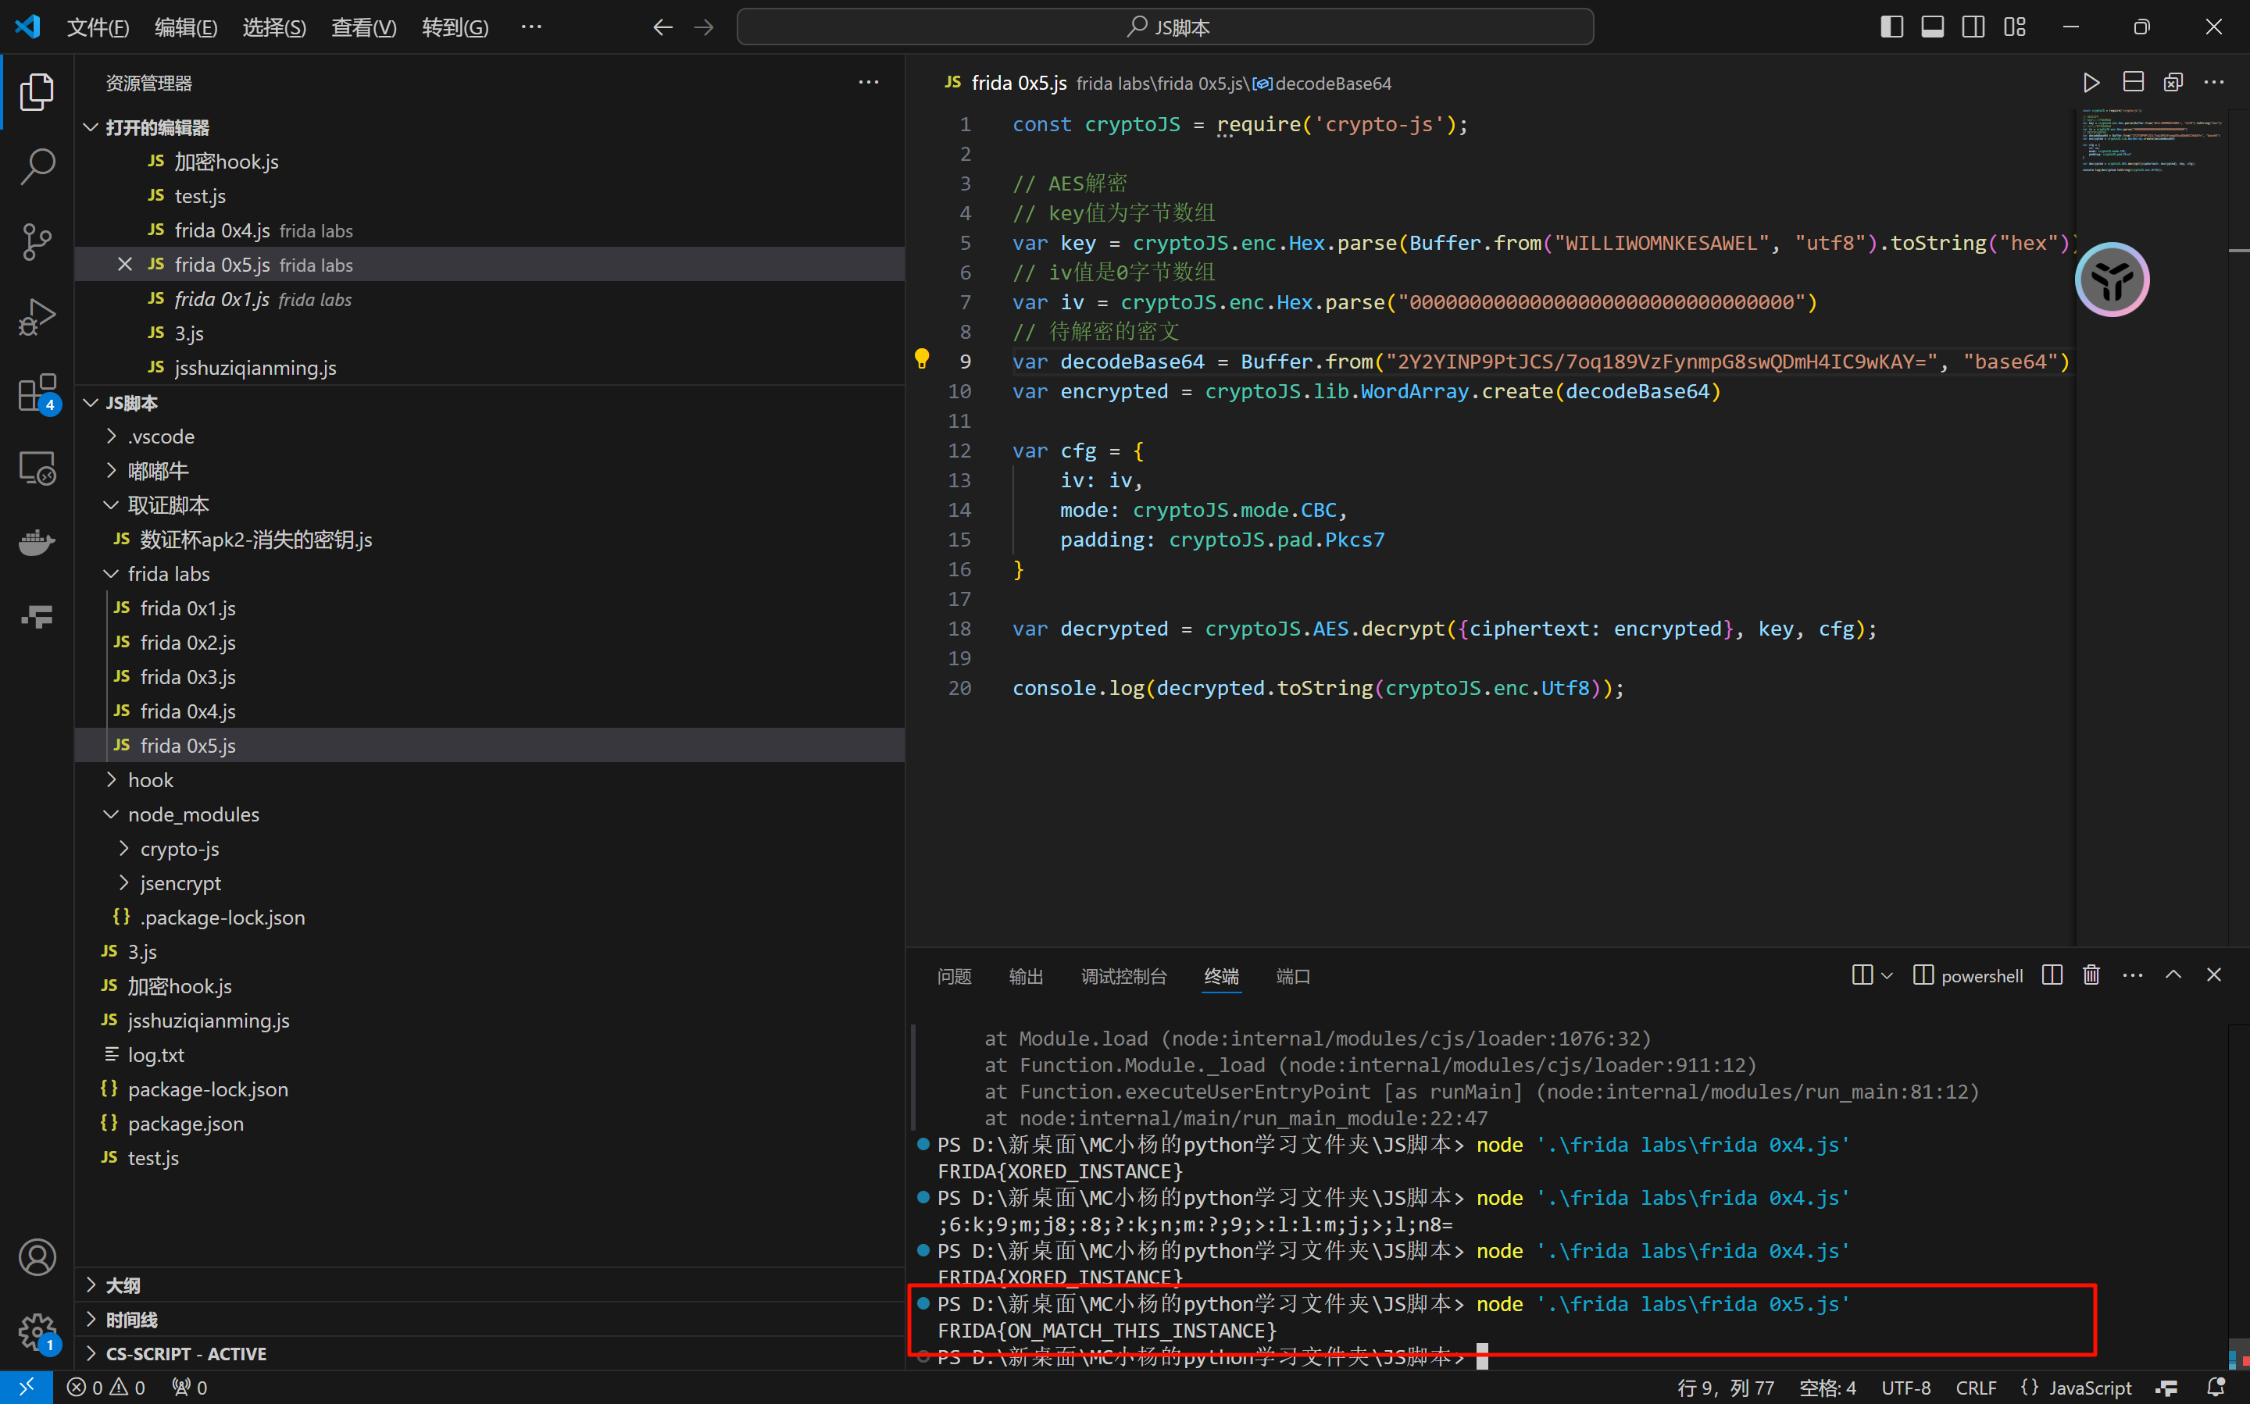Open the Search view in activity bar
Screen dimensions: 2250x1404
pyautogui.click(x=37, y=167)
